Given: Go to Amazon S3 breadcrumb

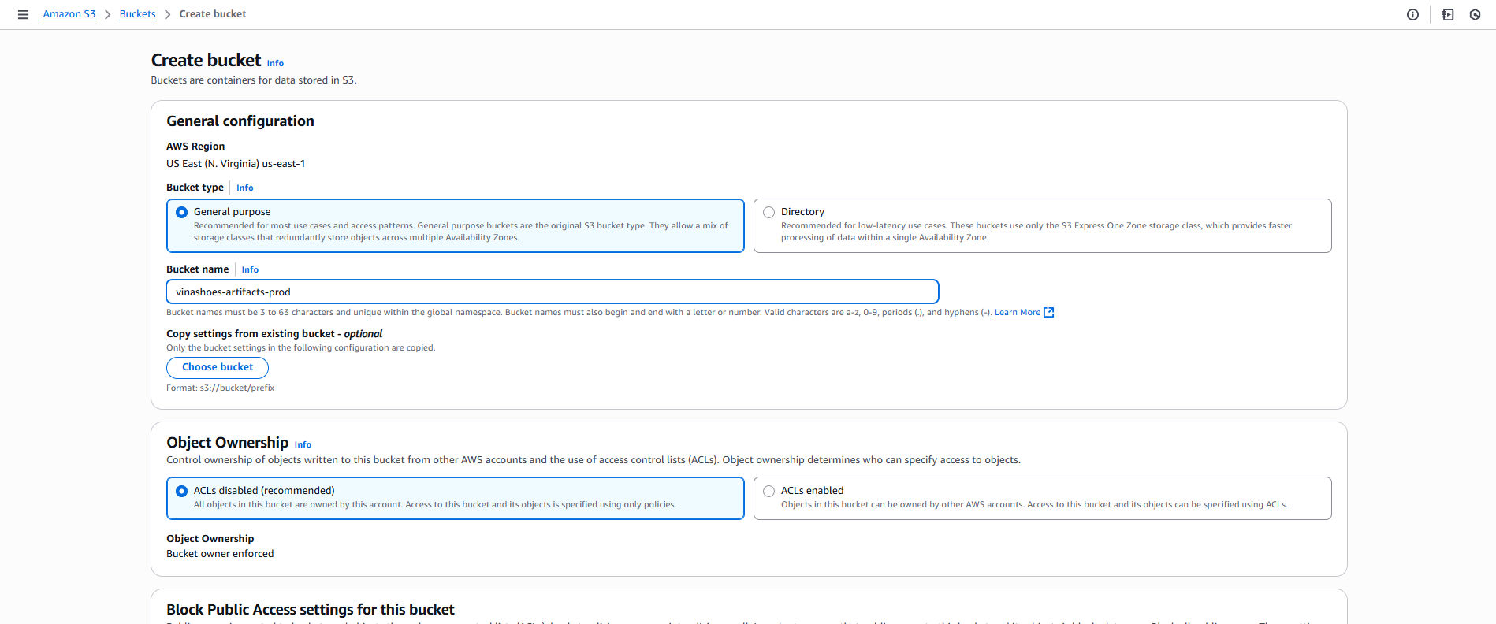Looking at the screenshot, I should [x=69, y=14].
